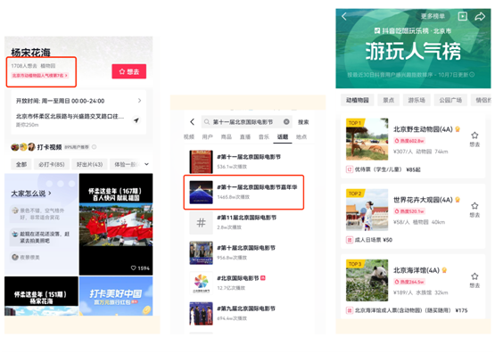The width and height of the screenshot is (495, 354).
Task: Tap the 热度602.8w heat tag
Action: [x=409, y=140]
